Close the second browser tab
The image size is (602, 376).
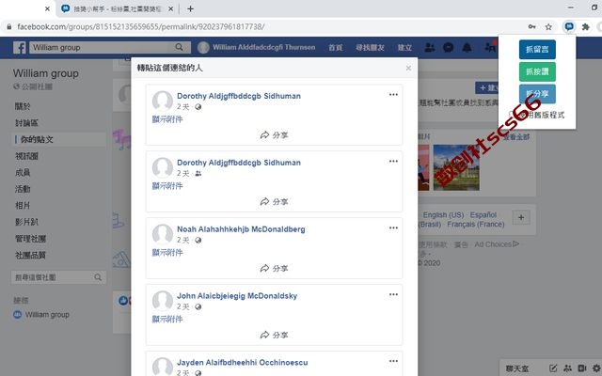[171, 8]
